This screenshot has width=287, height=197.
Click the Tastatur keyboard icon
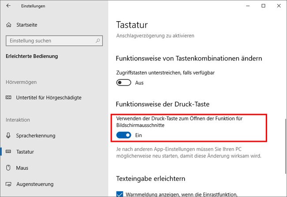[8, 152]
